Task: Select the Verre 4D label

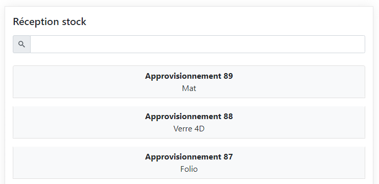Action: 189,129
